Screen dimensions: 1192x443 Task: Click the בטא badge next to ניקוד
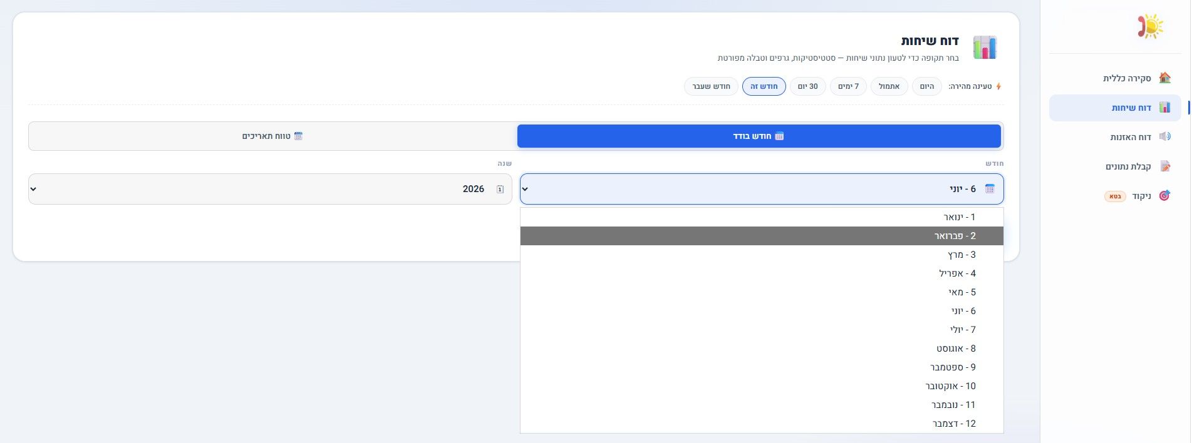[x=1115, y=196]
